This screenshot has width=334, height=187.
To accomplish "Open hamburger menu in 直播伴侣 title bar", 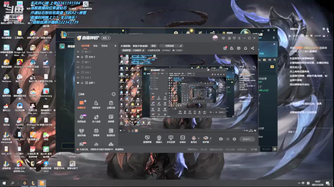I will point(239,38).
